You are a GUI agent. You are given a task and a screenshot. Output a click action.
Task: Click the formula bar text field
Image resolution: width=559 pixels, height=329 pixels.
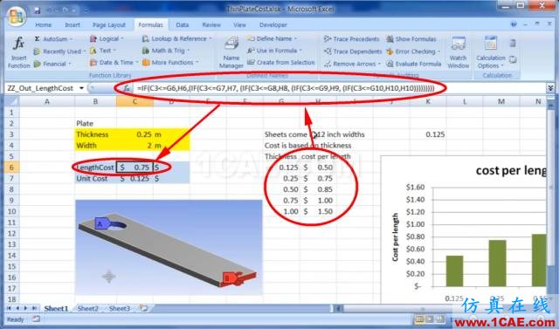pyautogui.click(x=339, y=88)
